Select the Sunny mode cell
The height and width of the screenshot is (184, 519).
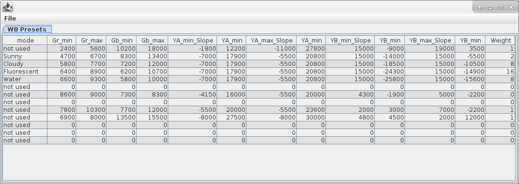25,56
